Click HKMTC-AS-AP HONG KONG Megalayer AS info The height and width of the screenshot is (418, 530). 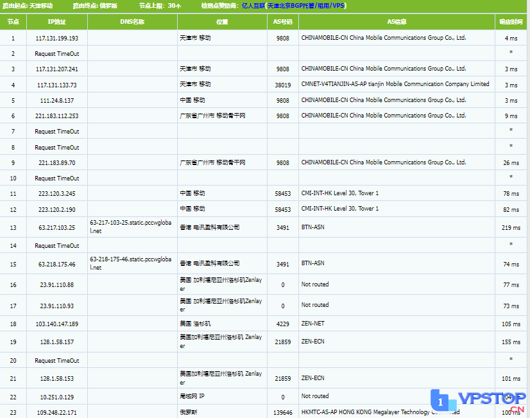[380, 412]
